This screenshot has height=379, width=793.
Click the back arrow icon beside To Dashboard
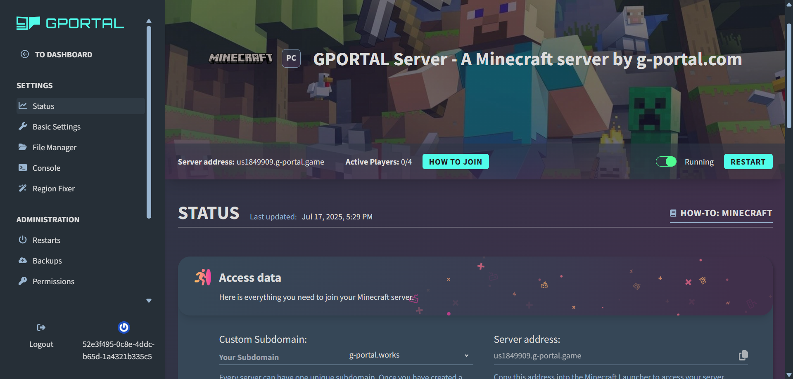pyautogui.click(x=25, y=54)
